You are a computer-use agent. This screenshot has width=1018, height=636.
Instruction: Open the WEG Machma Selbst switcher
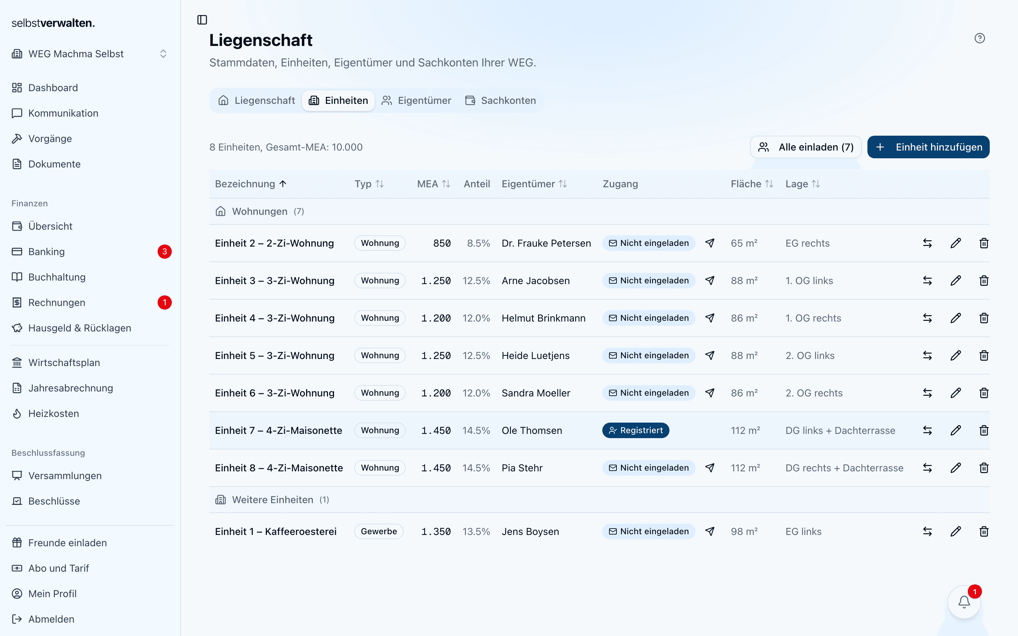click(x=90, y=54)
